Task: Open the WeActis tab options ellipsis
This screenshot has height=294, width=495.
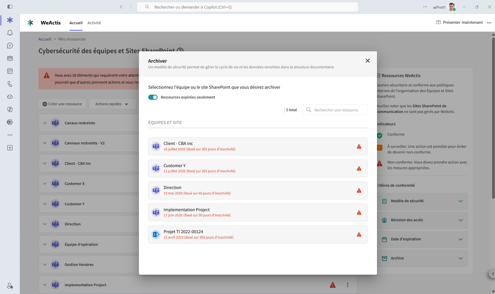Action: 489,23
